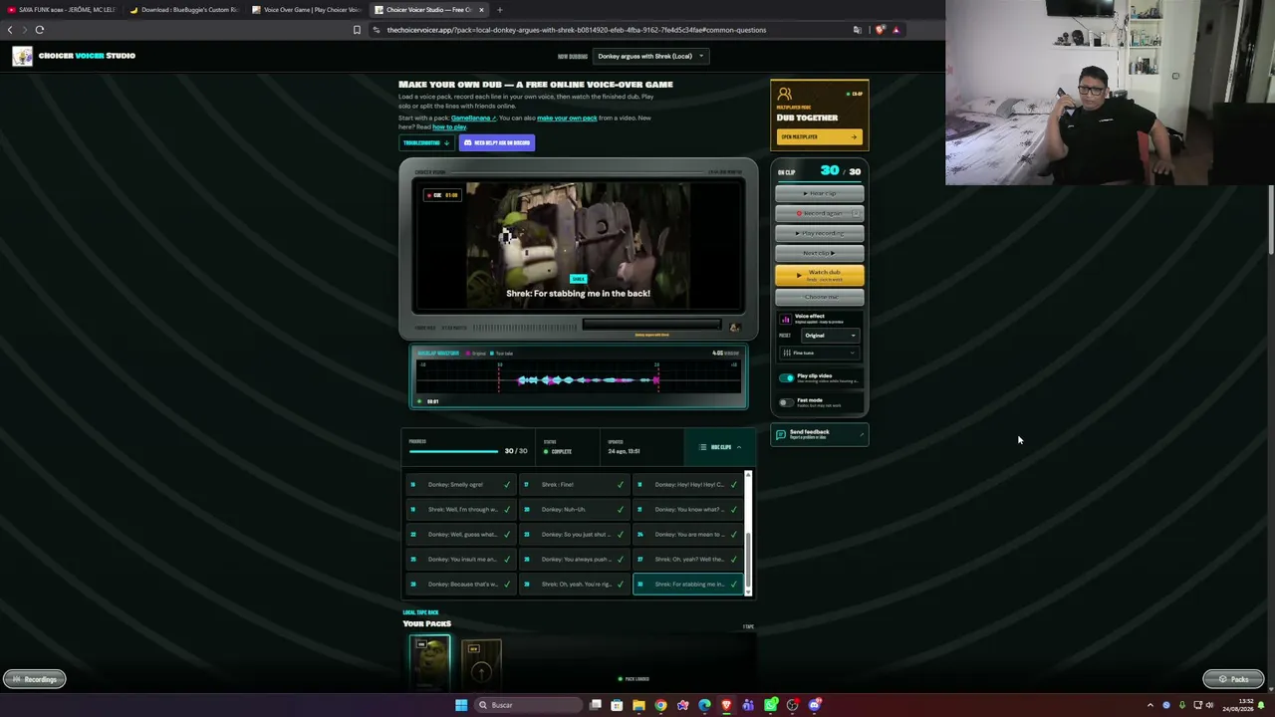Select clip 'Donkey: Nuh-Uh.'

coord(576,510)
